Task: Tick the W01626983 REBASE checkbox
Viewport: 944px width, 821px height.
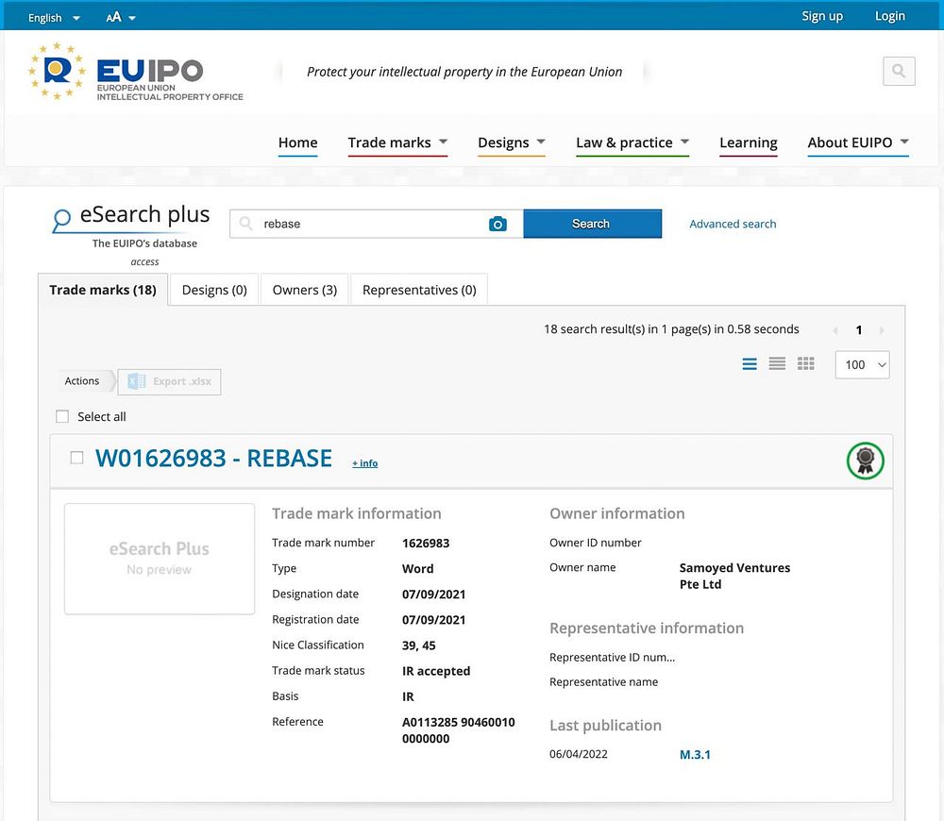Action: 76,458
